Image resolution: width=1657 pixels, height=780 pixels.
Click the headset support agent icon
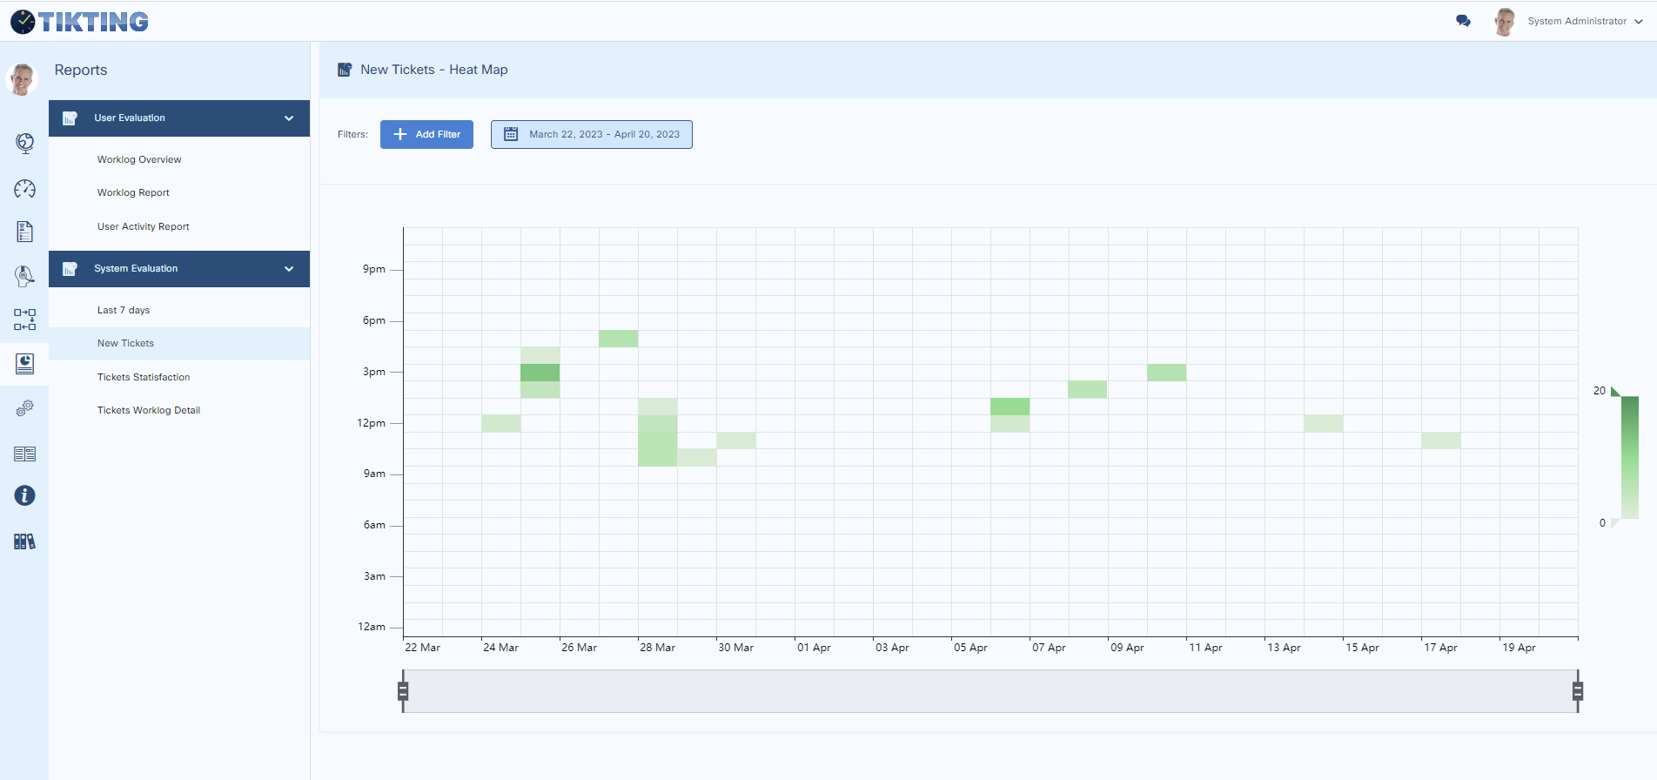click(x=24, y=276)
